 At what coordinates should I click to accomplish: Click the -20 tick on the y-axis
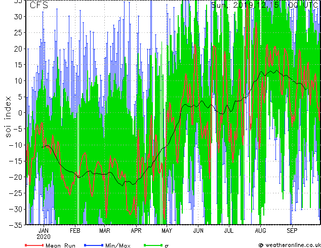(x=18, y=177)
